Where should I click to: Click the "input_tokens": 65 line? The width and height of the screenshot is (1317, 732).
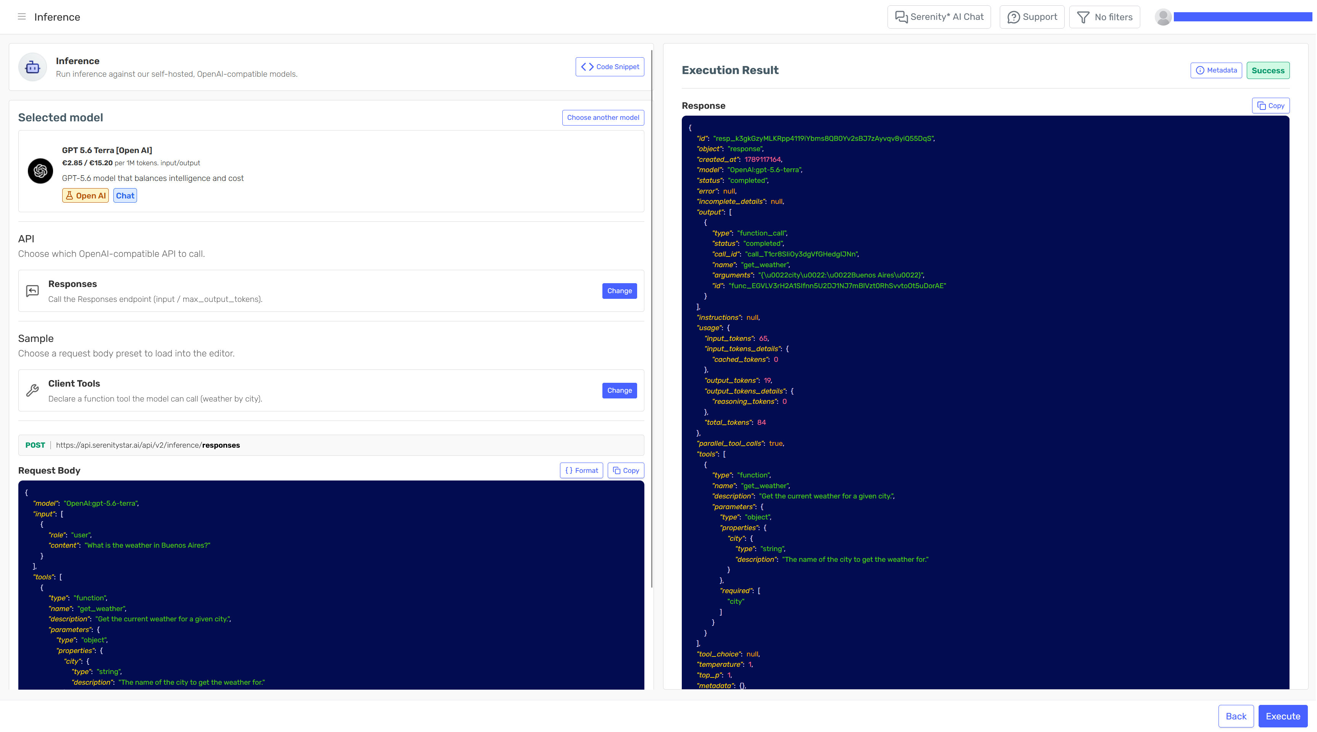(736, 339)
